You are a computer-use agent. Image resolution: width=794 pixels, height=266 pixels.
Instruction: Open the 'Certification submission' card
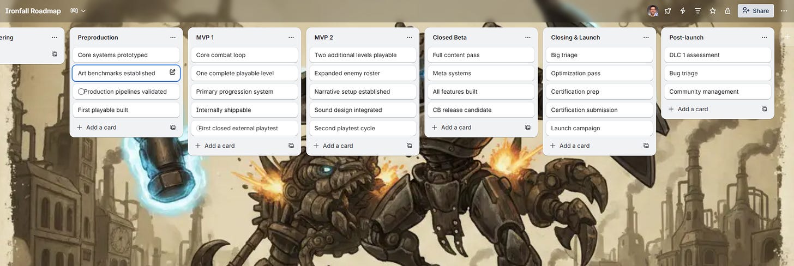click(599, 110)
